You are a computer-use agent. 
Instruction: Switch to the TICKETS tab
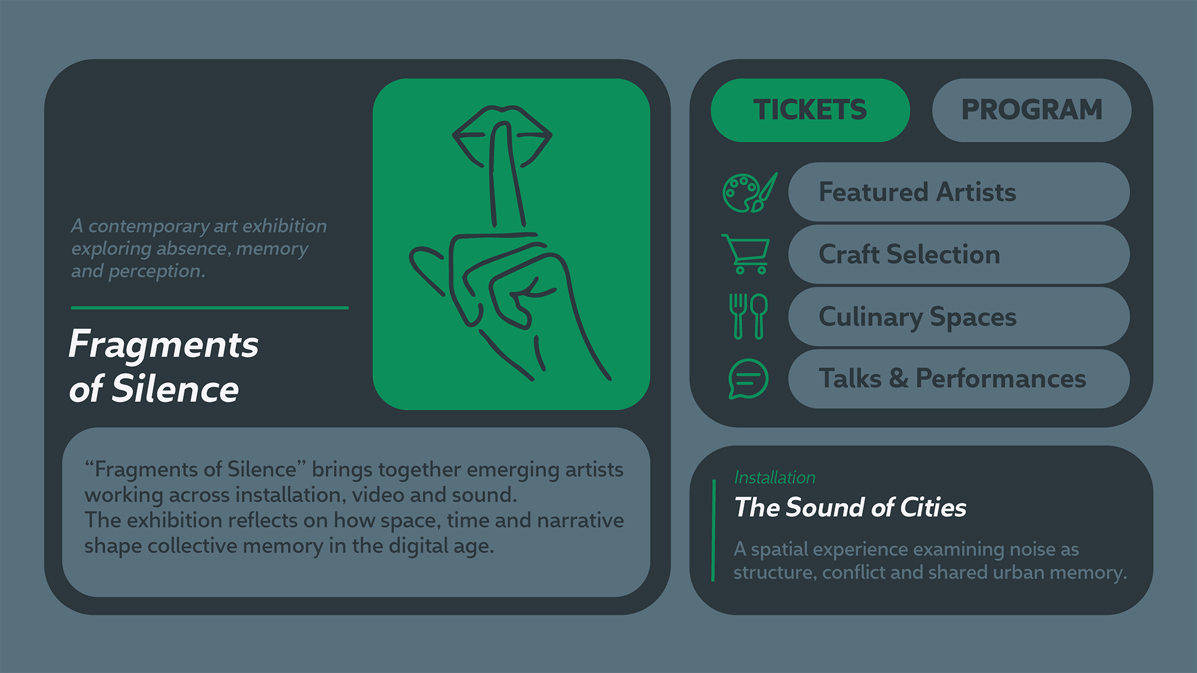pyautogui.click(x=810, y=110)
